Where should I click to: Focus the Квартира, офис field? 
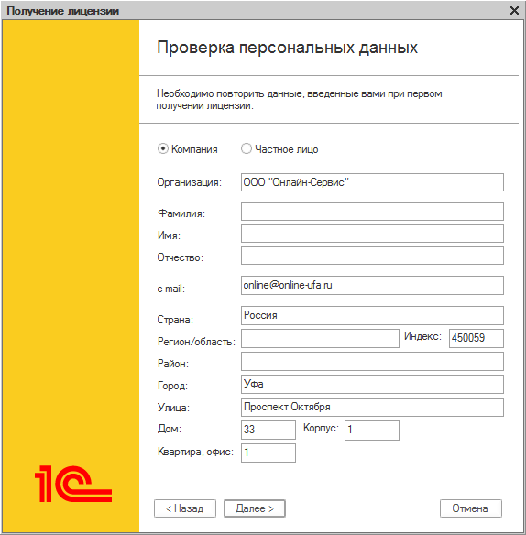[x=268, y=453]
